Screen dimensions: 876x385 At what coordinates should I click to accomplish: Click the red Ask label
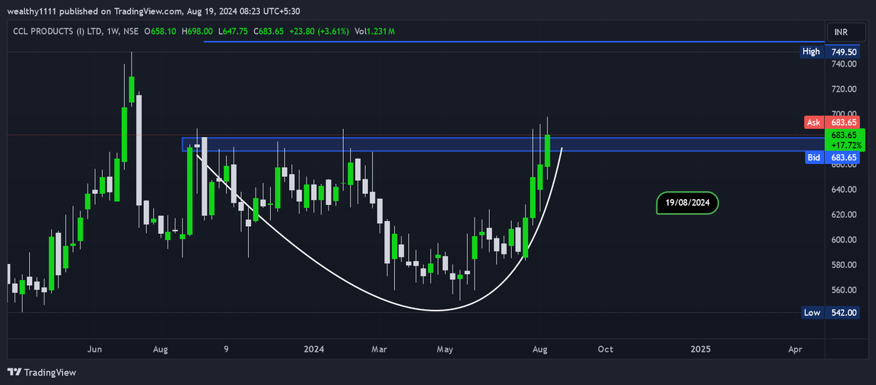click(813, 122)
